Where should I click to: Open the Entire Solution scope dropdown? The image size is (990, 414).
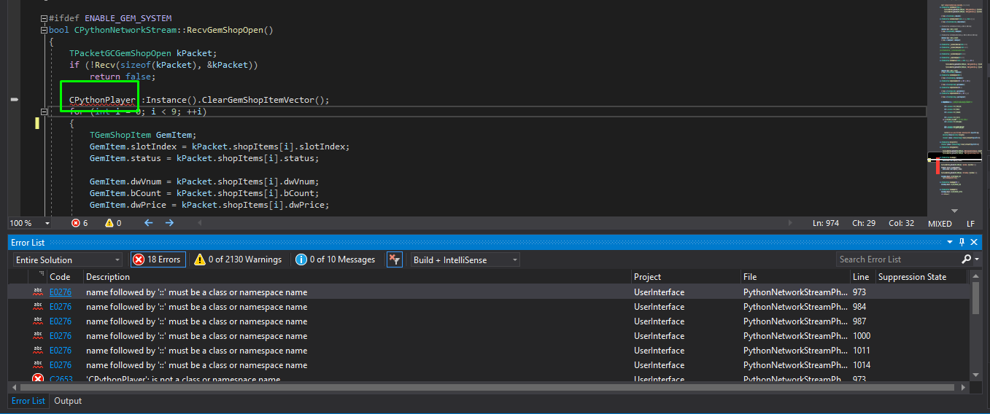click(68, 259)
